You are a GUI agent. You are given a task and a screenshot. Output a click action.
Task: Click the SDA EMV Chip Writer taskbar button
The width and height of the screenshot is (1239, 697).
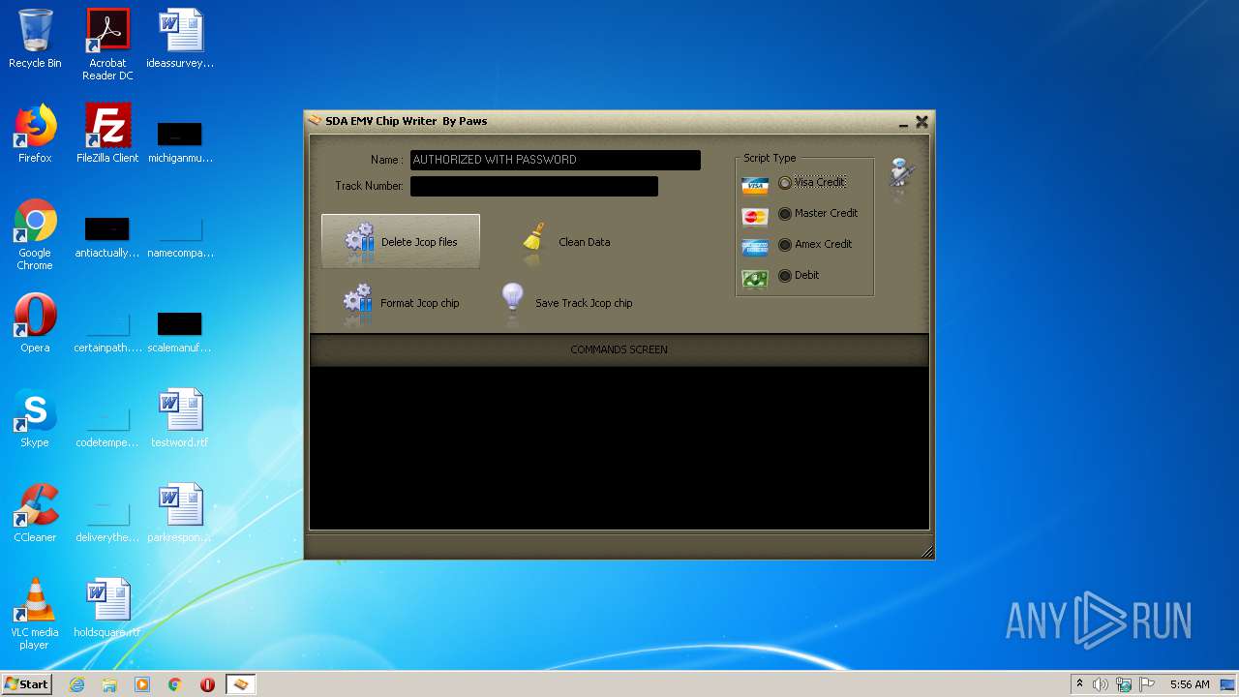coord(241,684)
